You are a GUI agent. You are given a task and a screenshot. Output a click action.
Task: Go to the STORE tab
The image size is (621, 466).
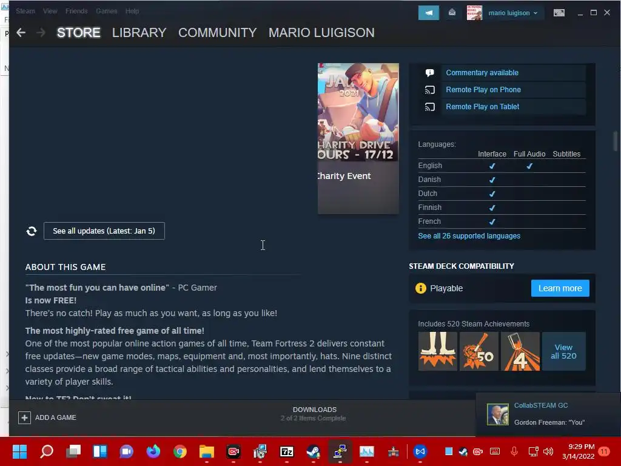(x=78, y=33)
